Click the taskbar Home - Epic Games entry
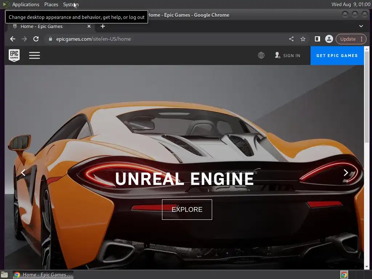 point(43,275)
